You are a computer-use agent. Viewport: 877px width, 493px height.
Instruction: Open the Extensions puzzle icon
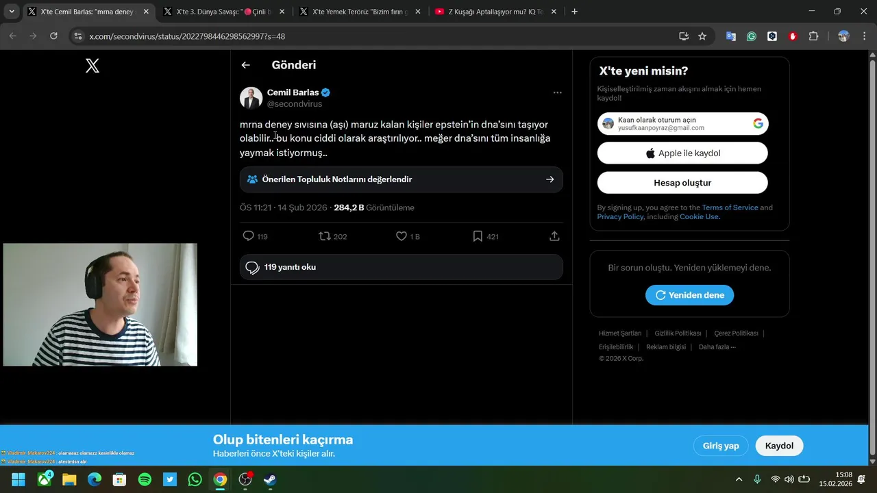[x=813, y=36]
